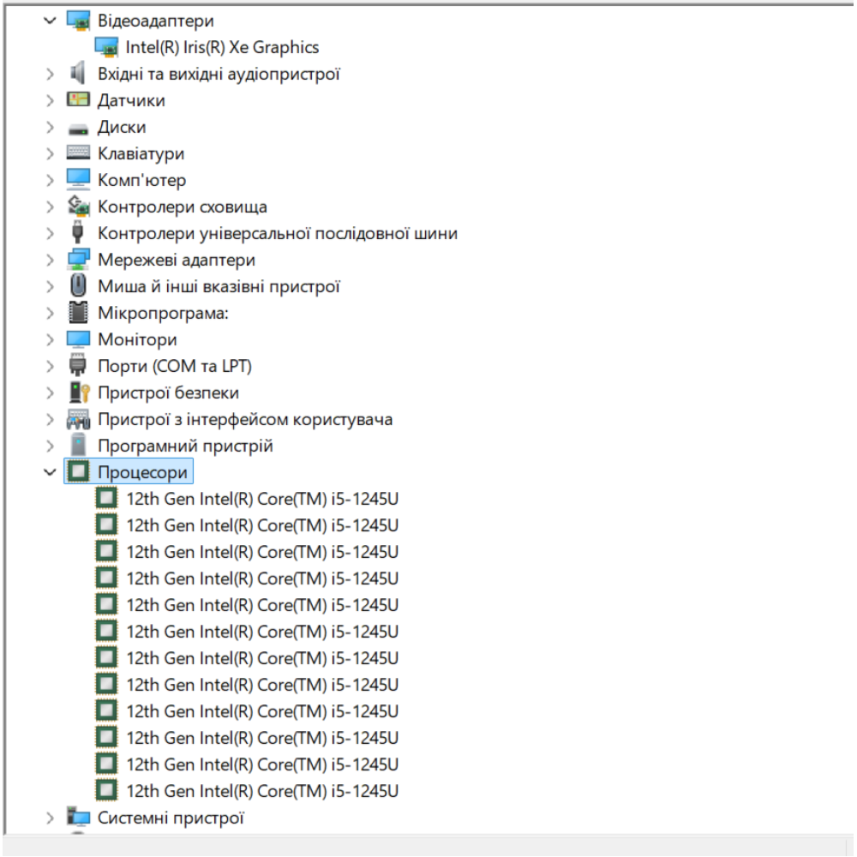Click the Intel Iris Xe Graphics device icon
Image resolution: width=857 pixels, height=857 pixels.
[106, 47]
